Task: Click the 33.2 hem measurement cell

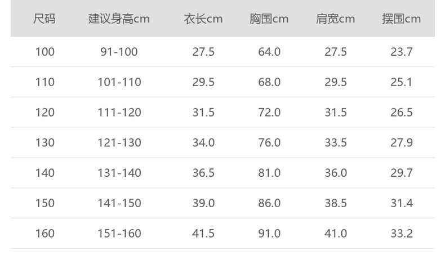Action: coord(402,233)
